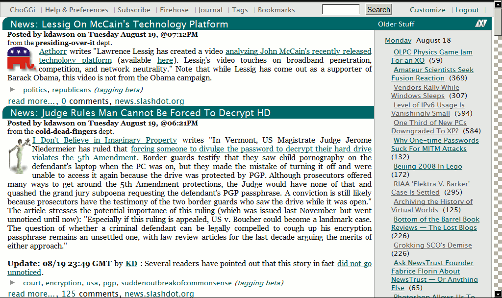Click the Monday link in Older Stuff
The height and width of the screenshot is (298, 502).
coord(398,40)
